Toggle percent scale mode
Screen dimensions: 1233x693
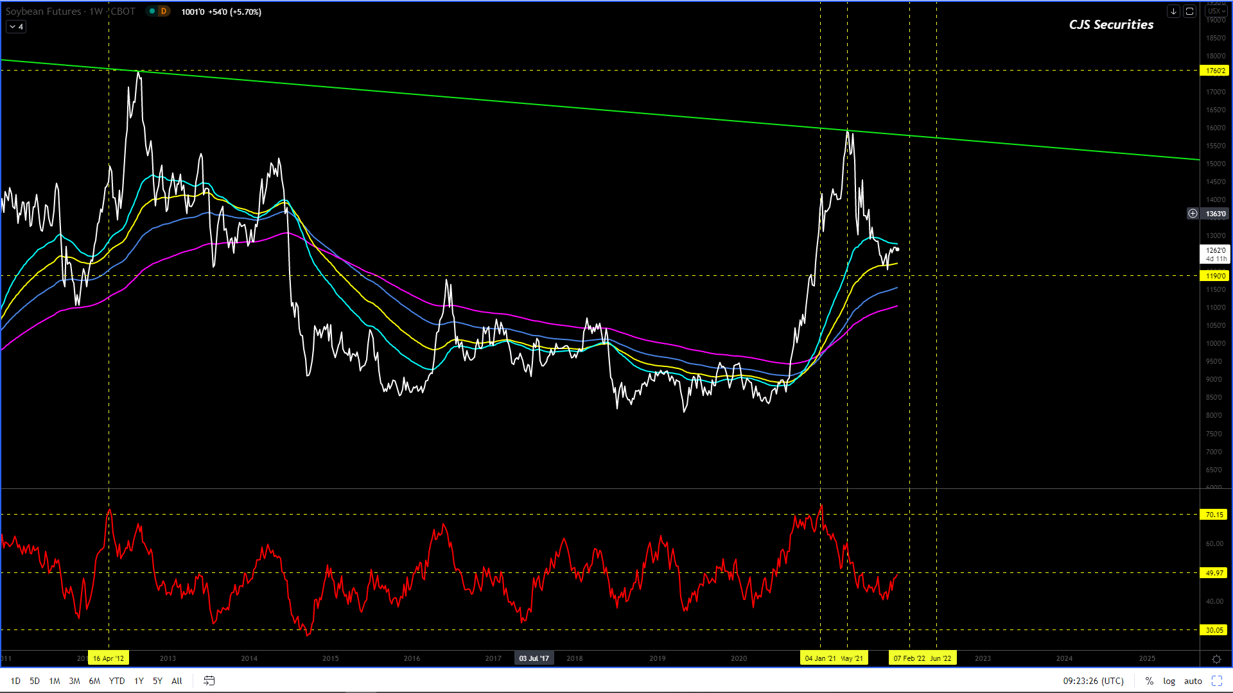(x=1150, y=681)
